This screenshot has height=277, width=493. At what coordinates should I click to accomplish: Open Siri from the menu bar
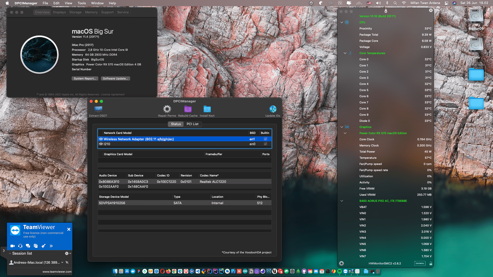tap(454, 3)
